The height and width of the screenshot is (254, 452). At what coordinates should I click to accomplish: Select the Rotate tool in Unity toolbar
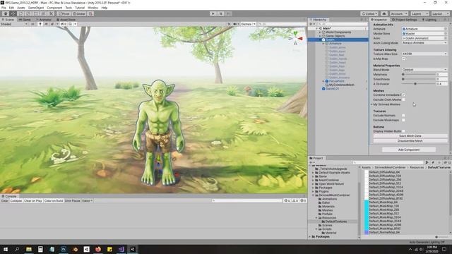[x=20, y=13]
